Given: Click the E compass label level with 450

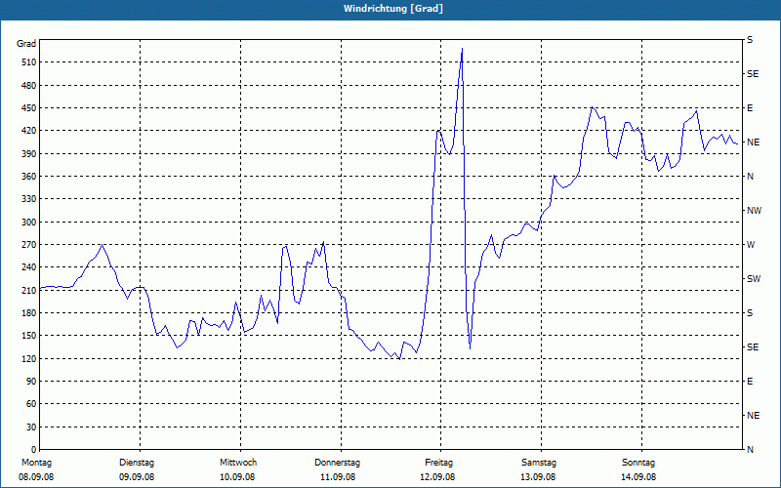Looking at the screenshot, I should click(750, 108).
